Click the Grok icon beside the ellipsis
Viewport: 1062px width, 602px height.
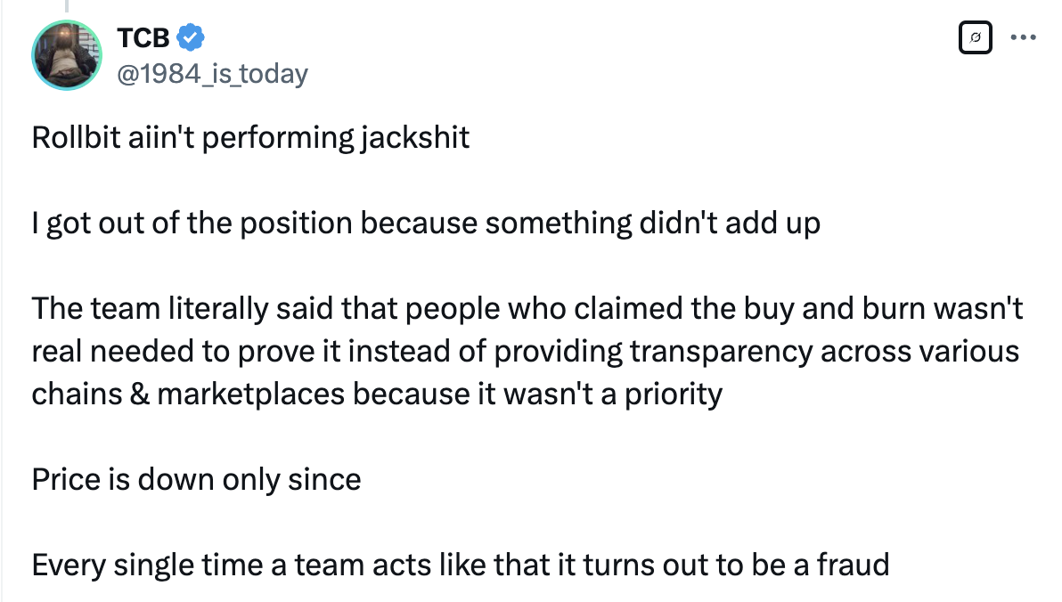tap(976, 38)
